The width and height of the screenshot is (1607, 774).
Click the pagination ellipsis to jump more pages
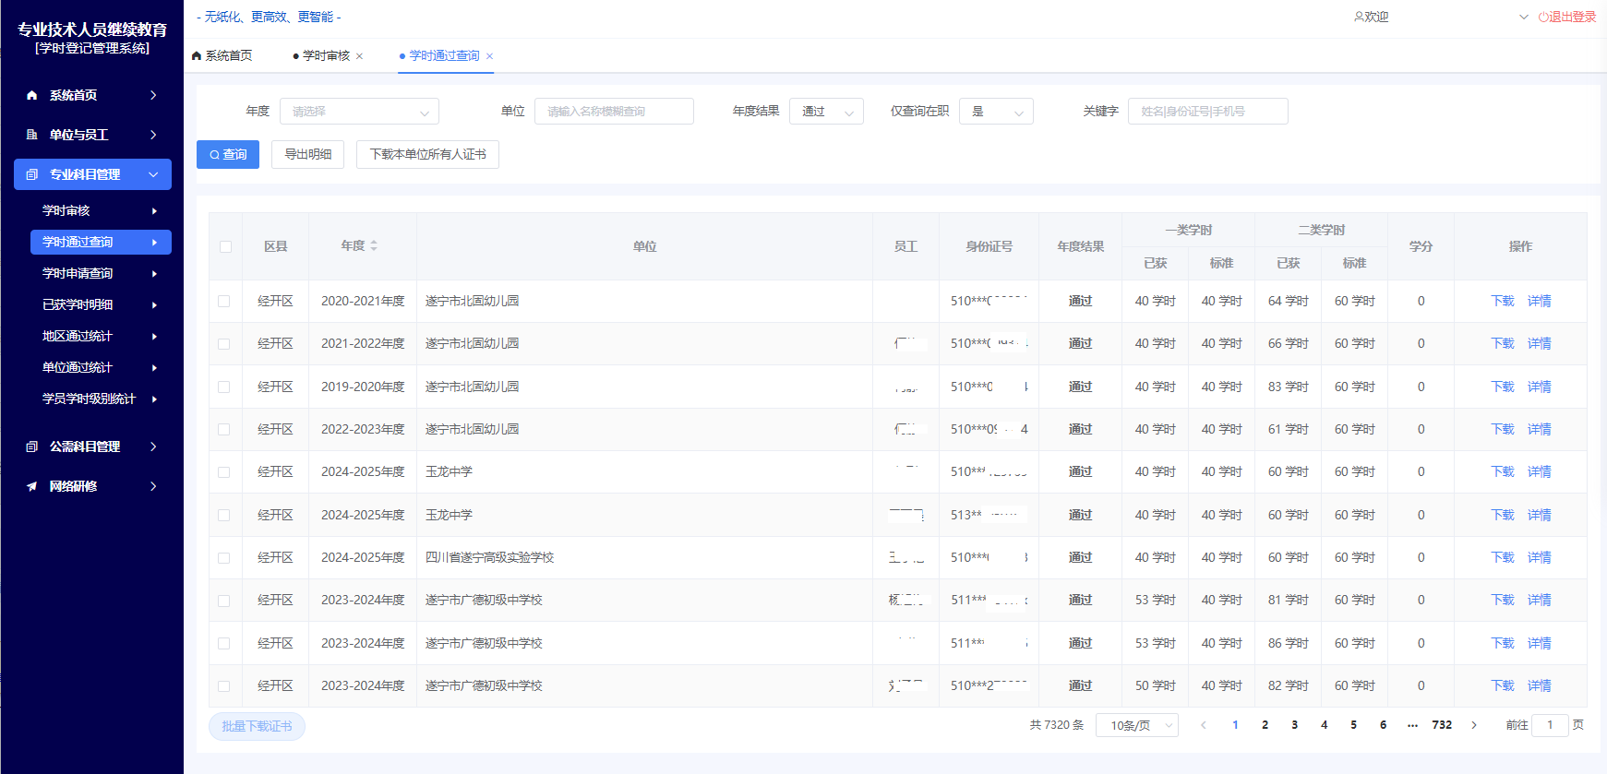point(1412,725)
